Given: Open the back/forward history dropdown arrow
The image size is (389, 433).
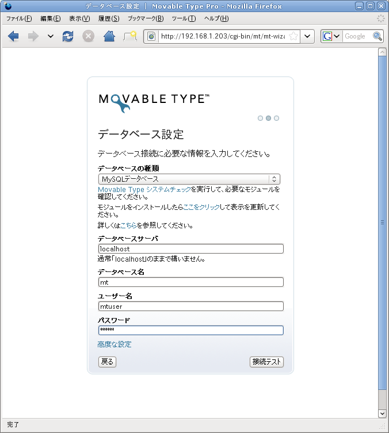Looking at the screenshot, I should [x=50, y=36].
